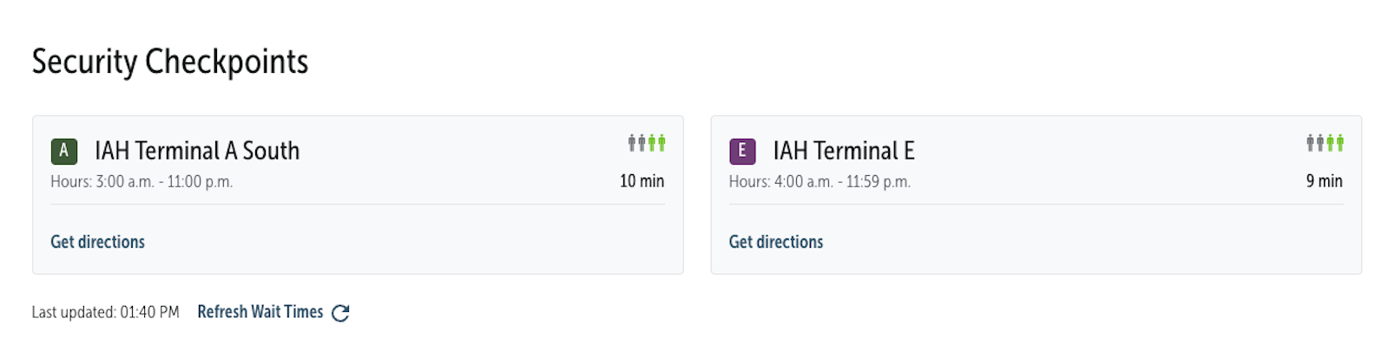Click the 10 min wait time
Image resolution: width=1389 pixels, height=351 pixels.
642,181
